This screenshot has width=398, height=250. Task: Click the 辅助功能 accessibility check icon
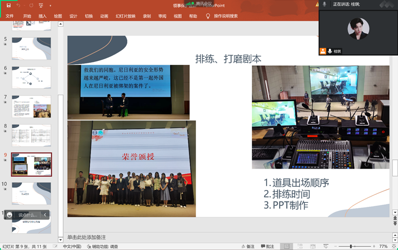(x=89, y=247)
